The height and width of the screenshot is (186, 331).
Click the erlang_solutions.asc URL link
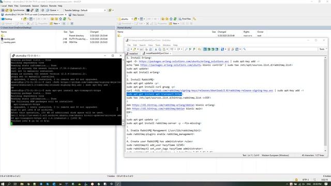[x=184, y=61]
